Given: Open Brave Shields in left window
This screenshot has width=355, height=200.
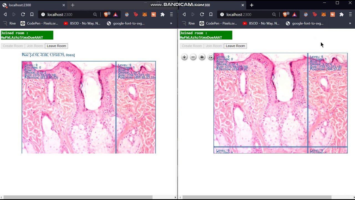Looking at the screenshot, I should coord(106,14).
